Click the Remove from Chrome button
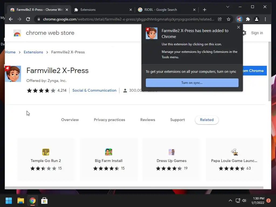The height and width of the screenshot is (207, 276). point(255,71)
